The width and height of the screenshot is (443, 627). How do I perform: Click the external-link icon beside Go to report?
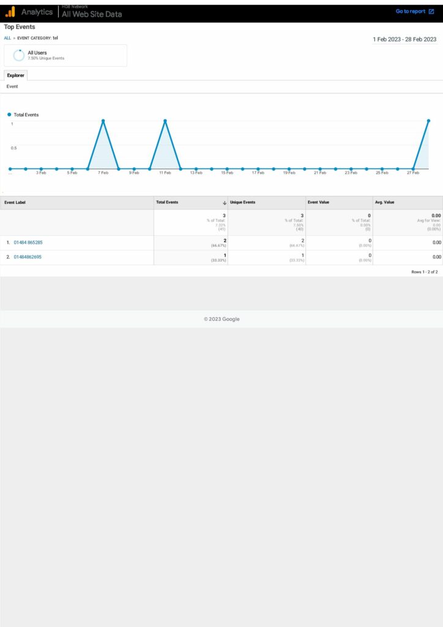point(431,12)
